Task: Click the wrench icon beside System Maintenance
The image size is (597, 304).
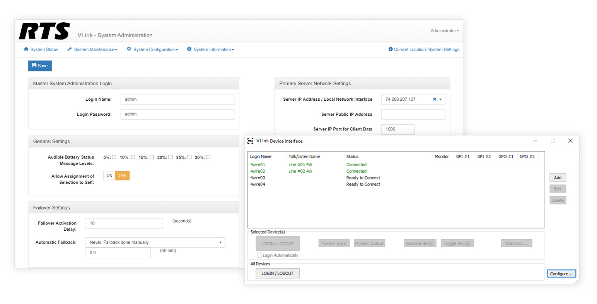Action: pyautogui.click(x=70, y=49)
